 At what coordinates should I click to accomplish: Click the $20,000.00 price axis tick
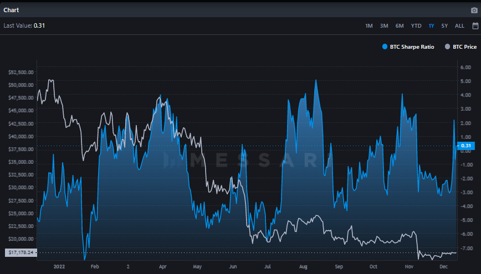21,239
